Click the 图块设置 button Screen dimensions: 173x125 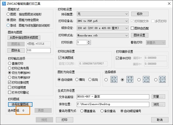click(140, 35)
